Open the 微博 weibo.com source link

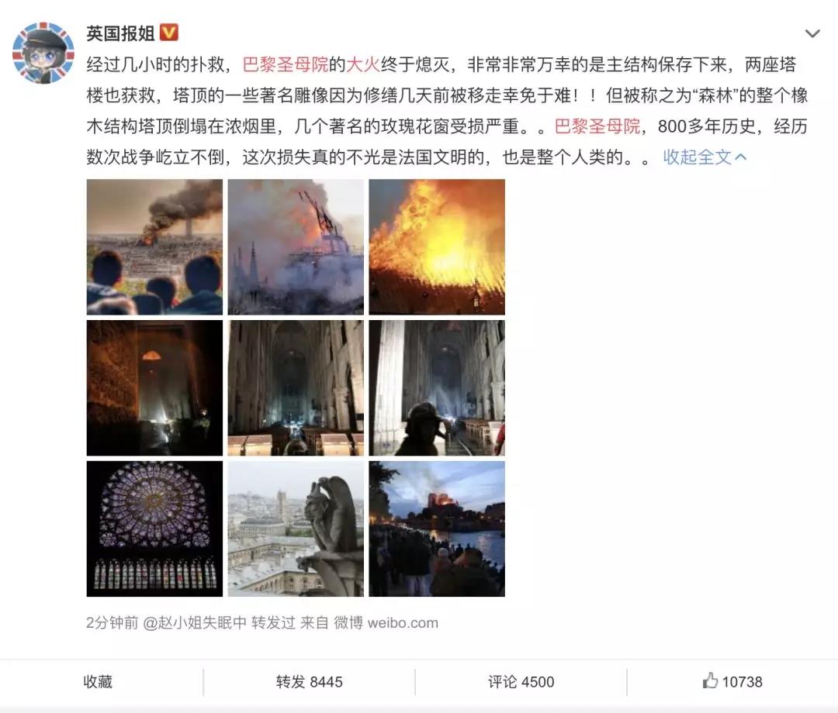coord(386,622)
